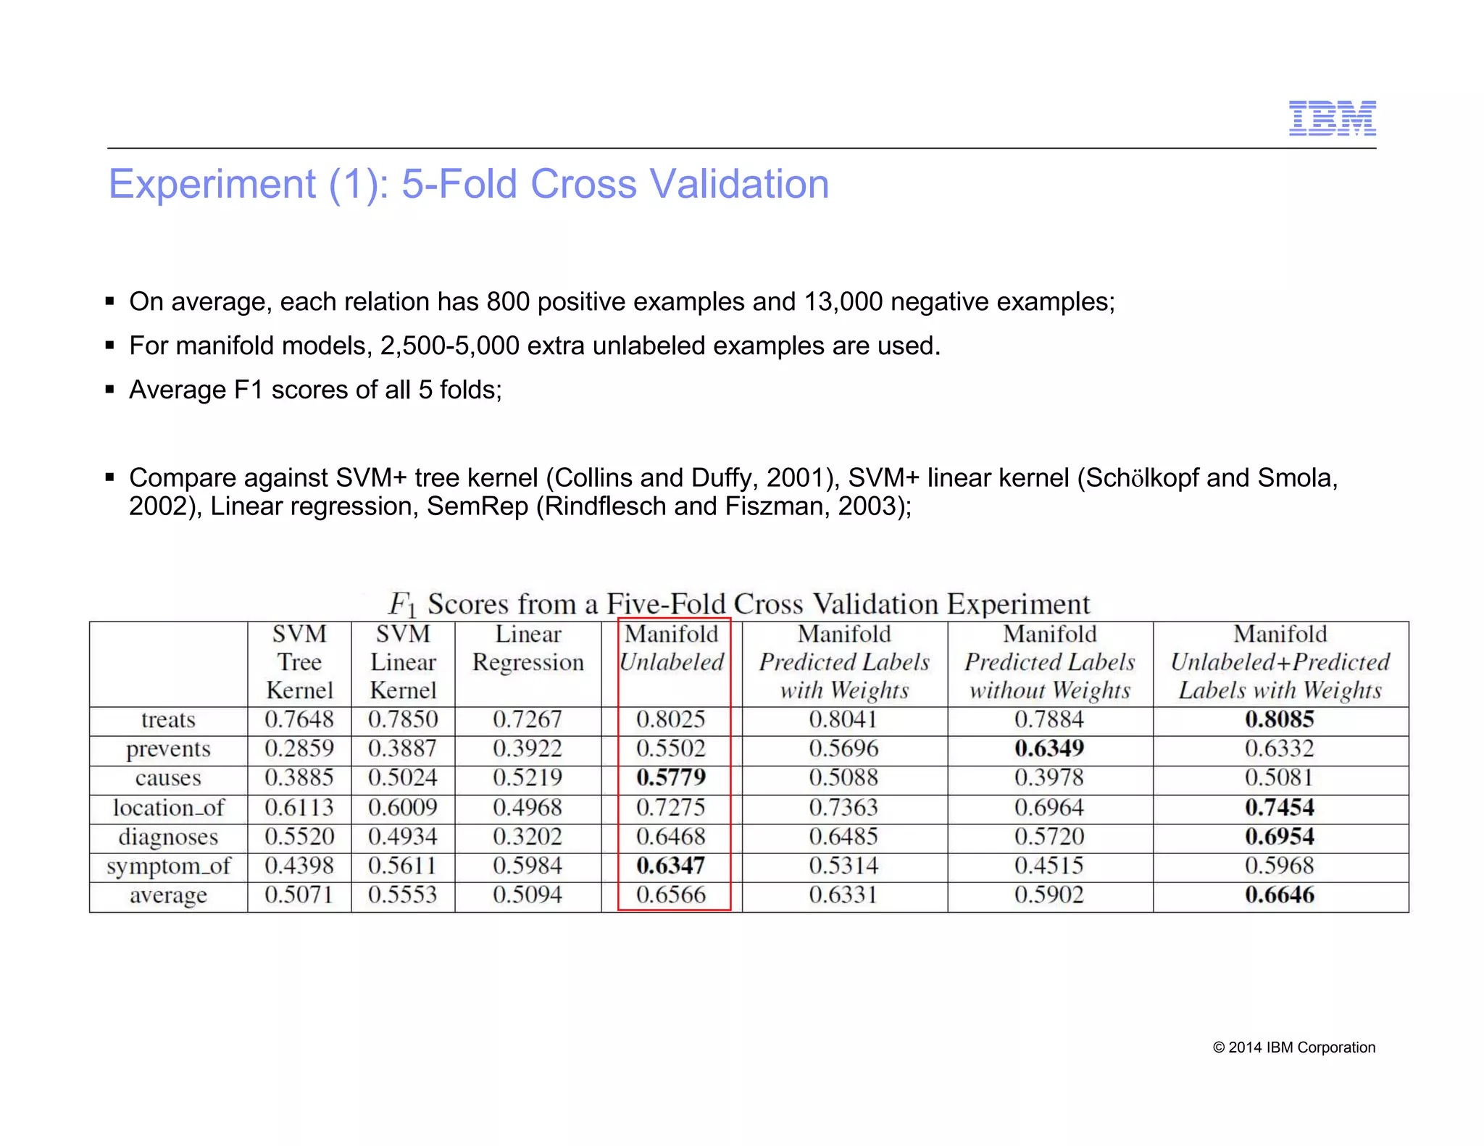The width and height of the screenshot is (1484, 1146).
Task: Click the value 0.7648 in treats row
Action: [x=299, y=719]
